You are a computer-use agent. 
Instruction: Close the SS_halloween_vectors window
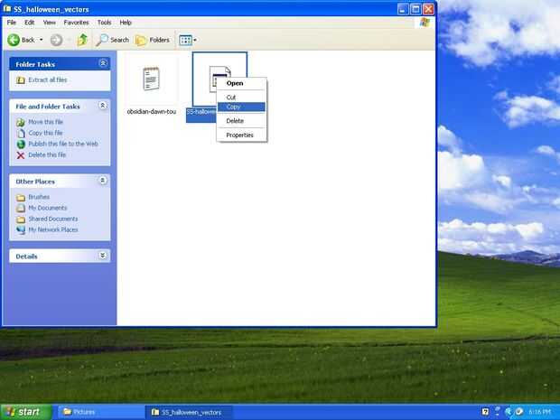(428, 9)
